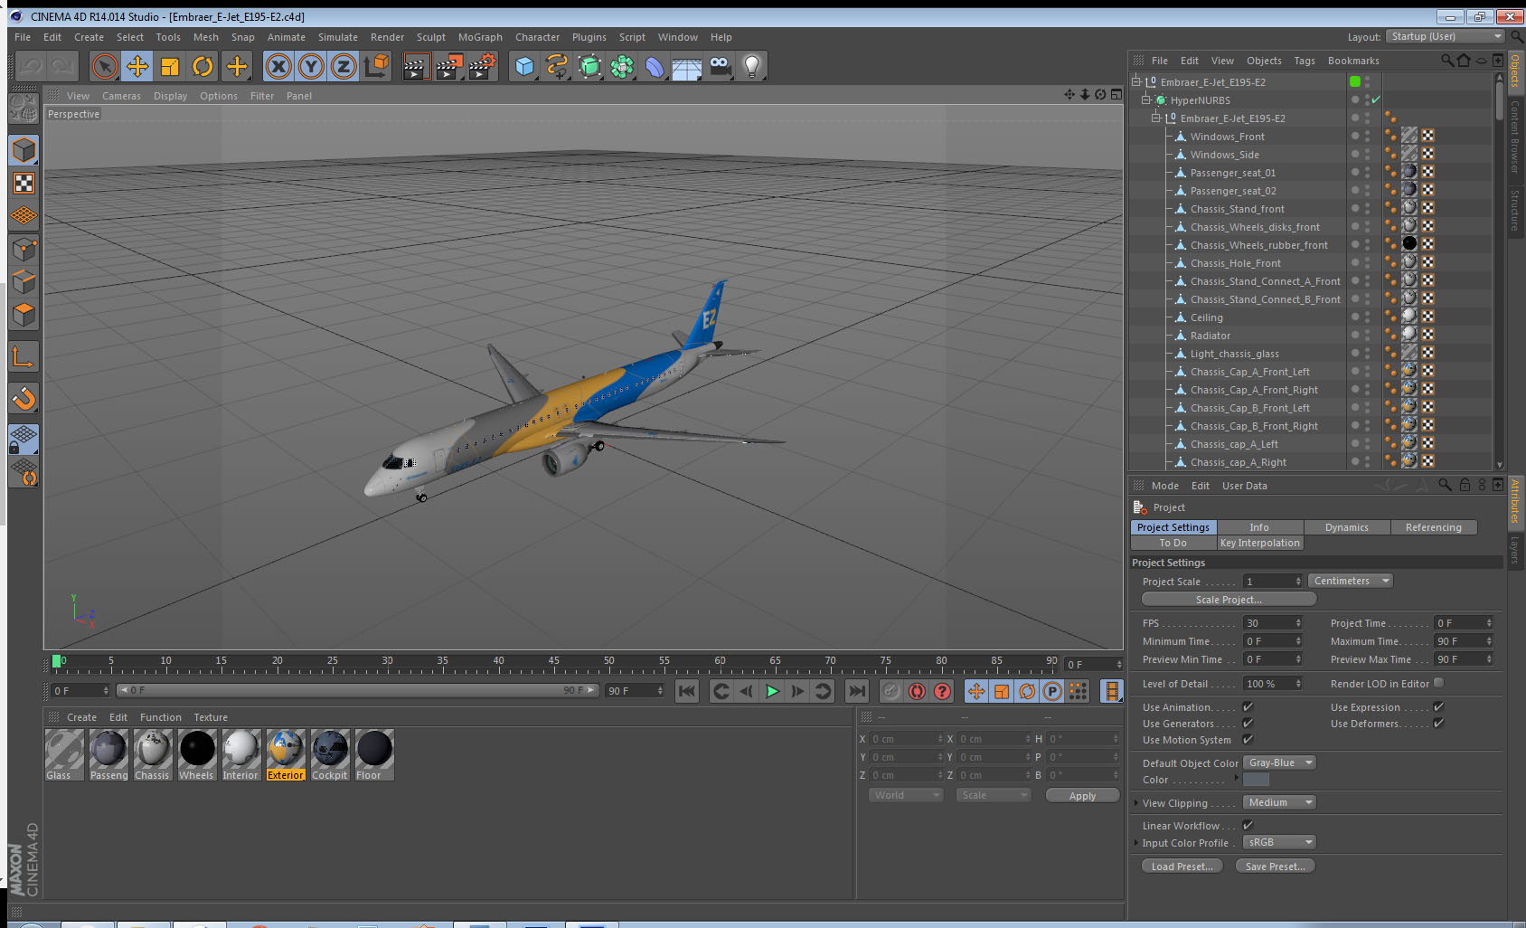Click the Default Object Color swatch
Screen dimensions: 1526x928
[1256, 780]
